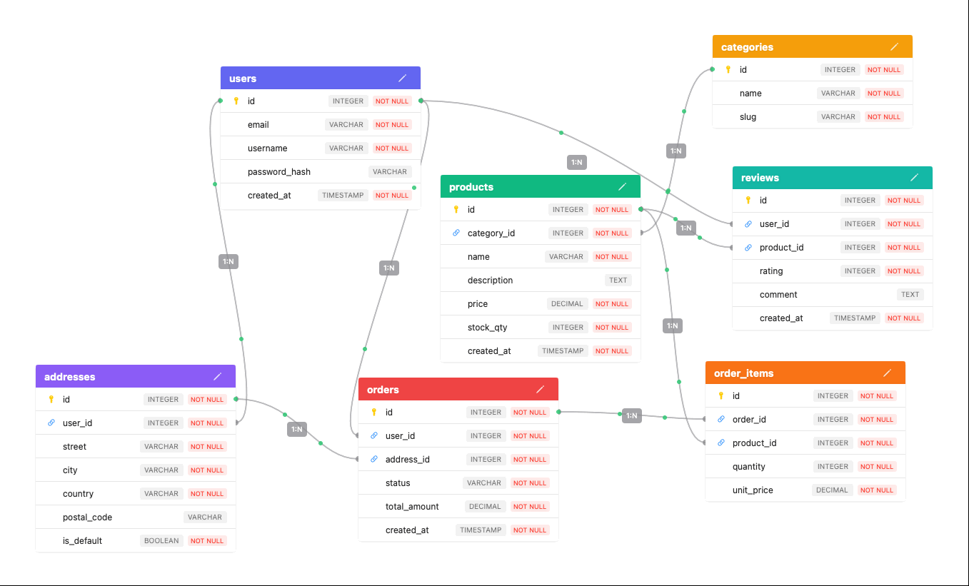Select the 1:N label near order_items relationship
Viewport: 969px width, 586px height.
631,415
